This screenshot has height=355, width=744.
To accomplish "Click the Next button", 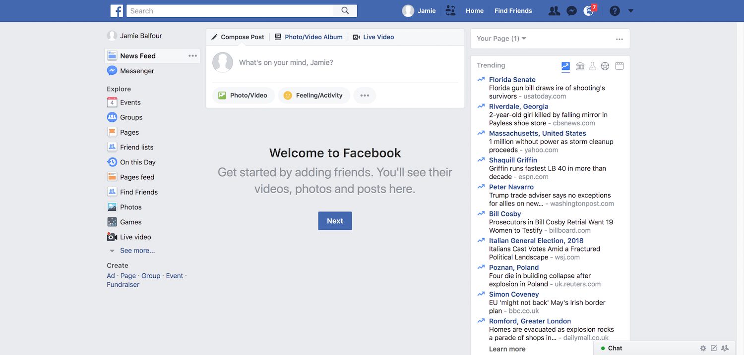I will 335,221.
